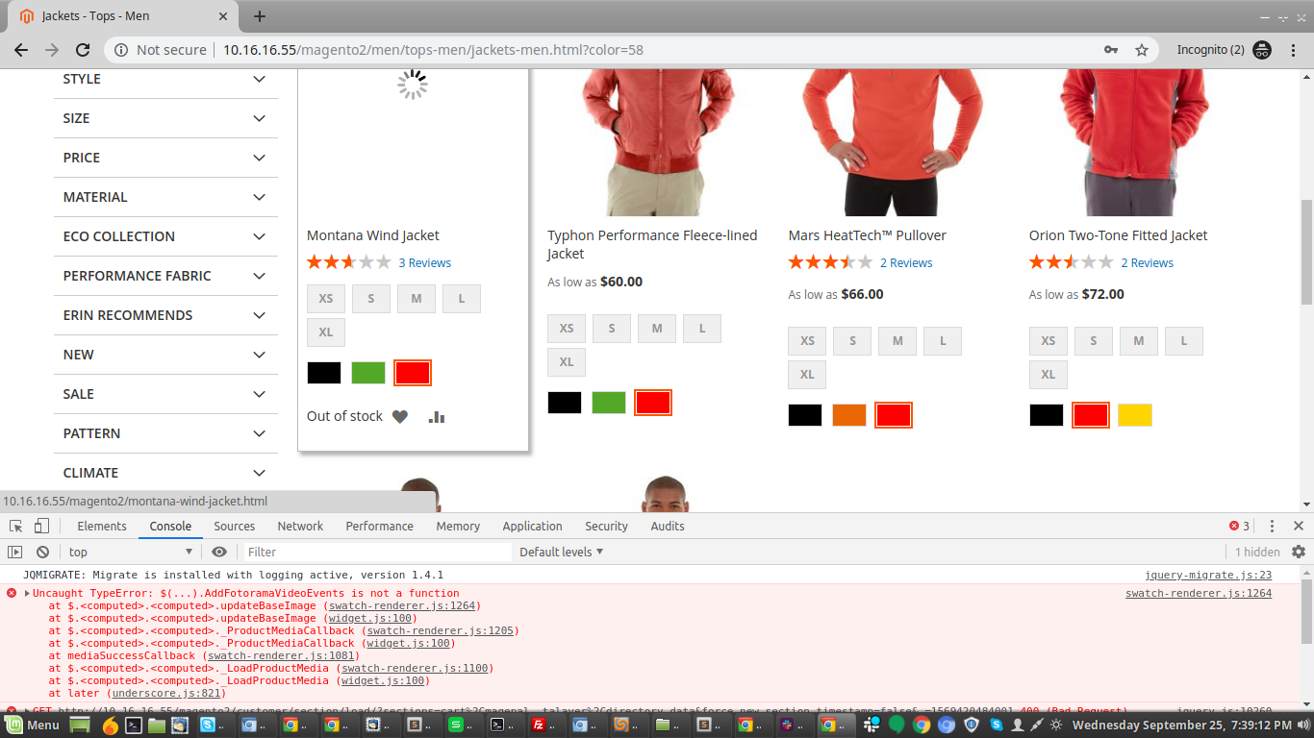Screen dimensions: 1314x738
Task: Switch to the Elements tab
Action: tap(102, 526)
